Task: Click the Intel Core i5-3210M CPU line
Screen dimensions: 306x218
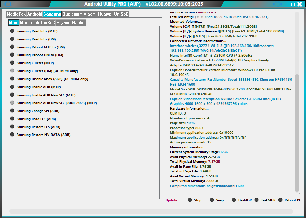Action: (x=211, y=55)
